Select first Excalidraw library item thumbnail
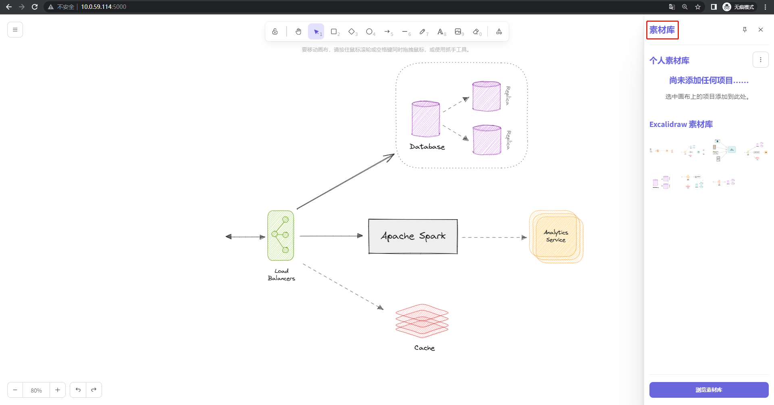774x405 pixels. click(662, 151)
